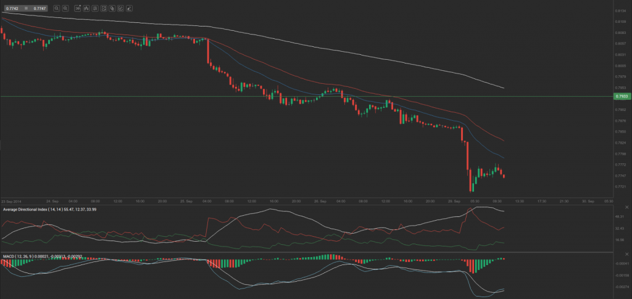Click the attachment clip toolbar icon
The image size is (632, 299).
112,8
